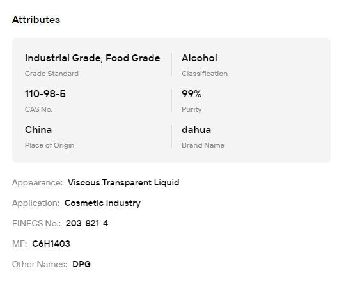Select molecular formula C6H1403

point(51,244)
